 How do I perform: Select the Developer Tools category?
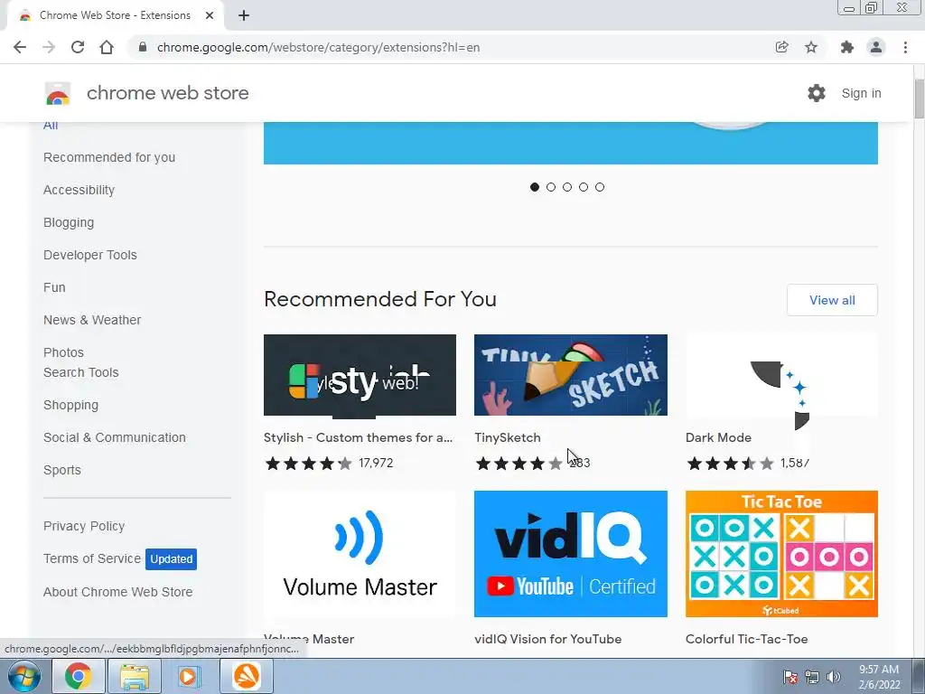click(89, 255)
